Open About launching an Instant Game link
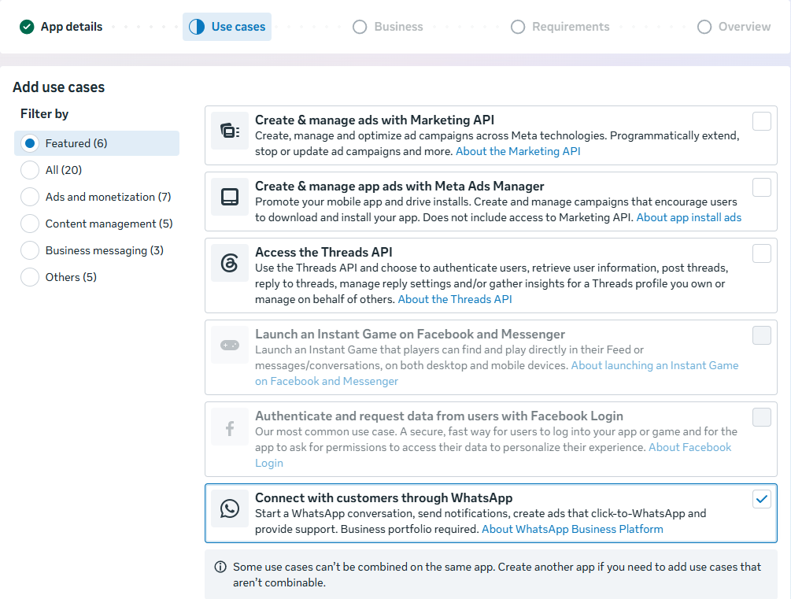The height and width of the screenshot is (599, 791). 655,365
